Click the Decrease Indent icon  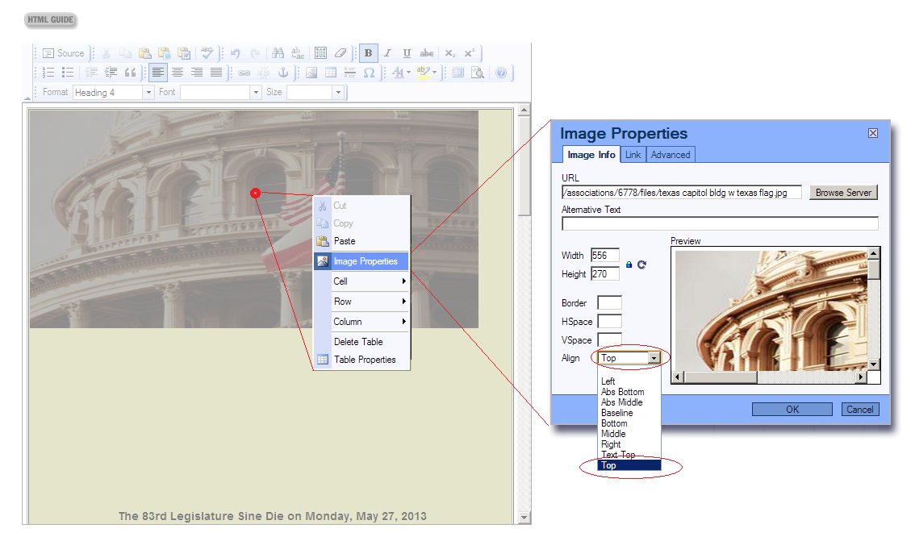pos(91,73)
